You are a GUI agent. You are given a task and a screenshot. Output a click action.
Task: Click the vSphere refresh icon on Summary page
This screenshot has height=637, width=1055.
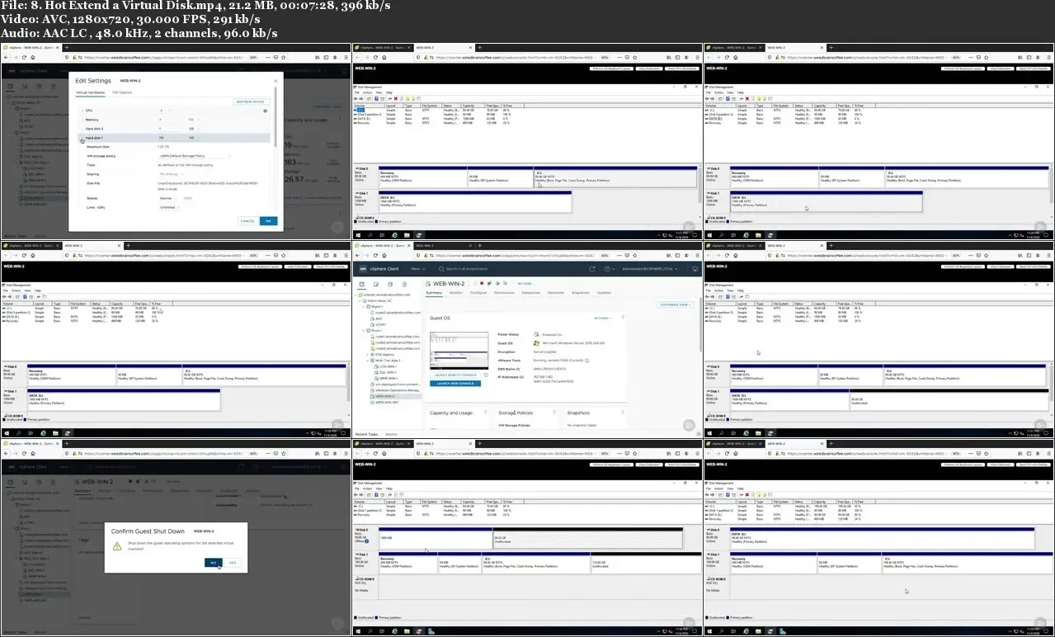(x=592, y=269)
